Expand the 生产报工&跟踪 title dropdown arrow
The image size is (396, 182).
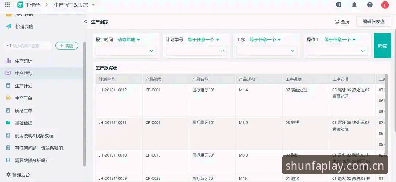(x=93, y=5)
